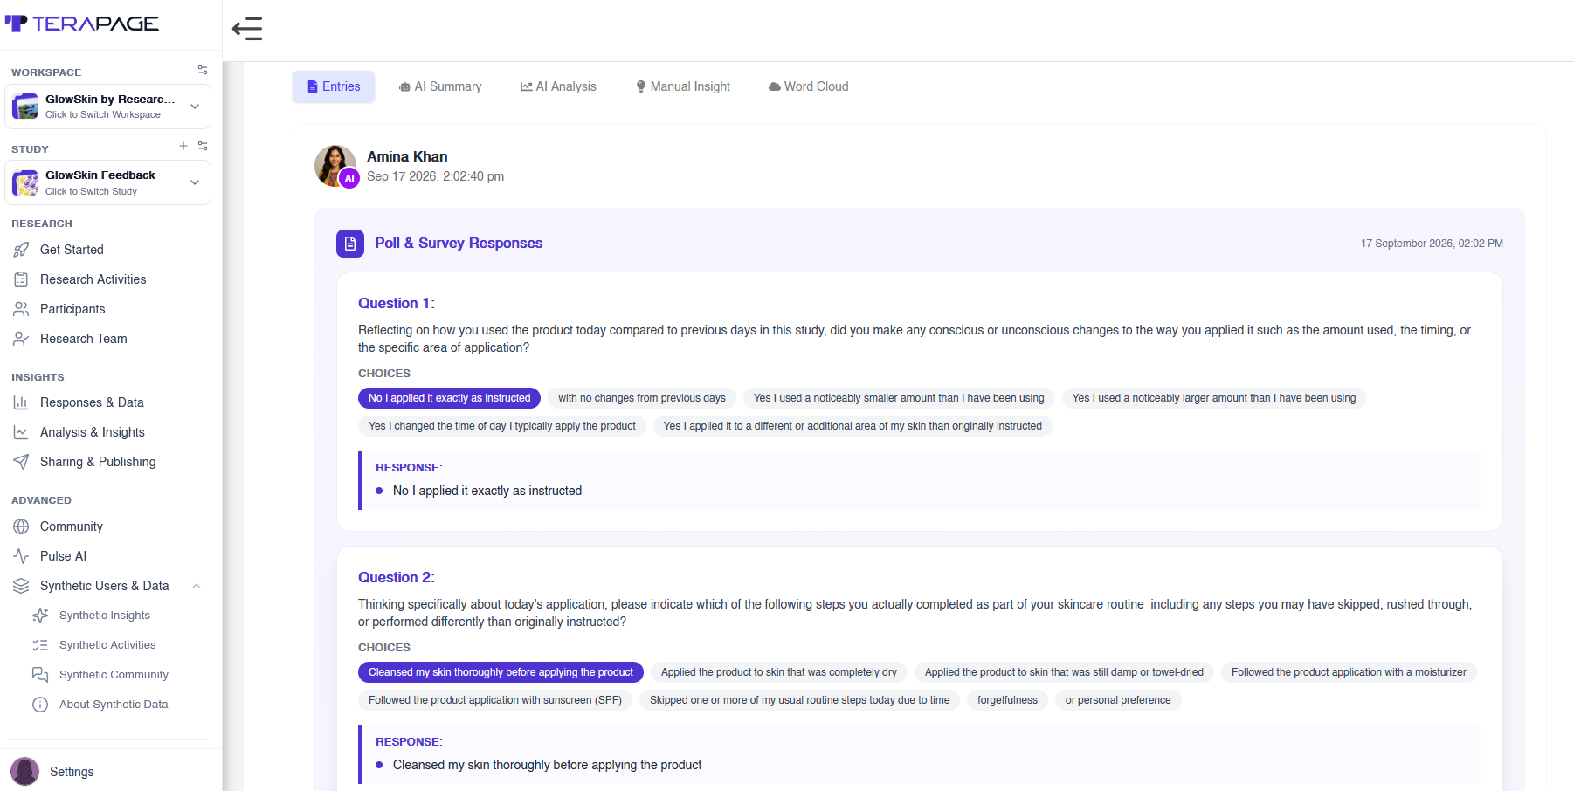The width and height of the screenshot is (1574, 791).
Task: Switch to the AI Analysis tab
Action: (558, 86)
